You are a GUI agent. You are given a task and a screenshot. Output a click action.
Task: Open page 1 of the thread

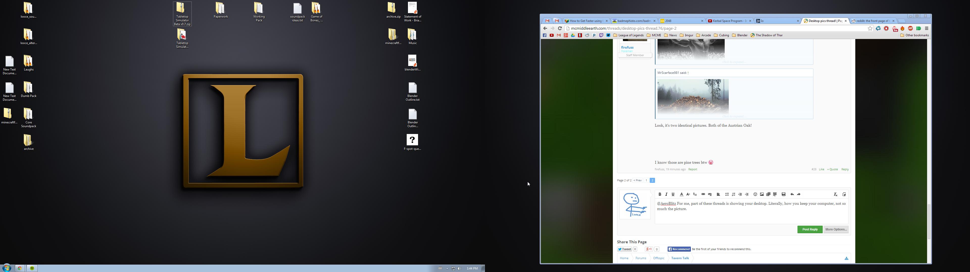pyautogui.click(x=646, y=180)
